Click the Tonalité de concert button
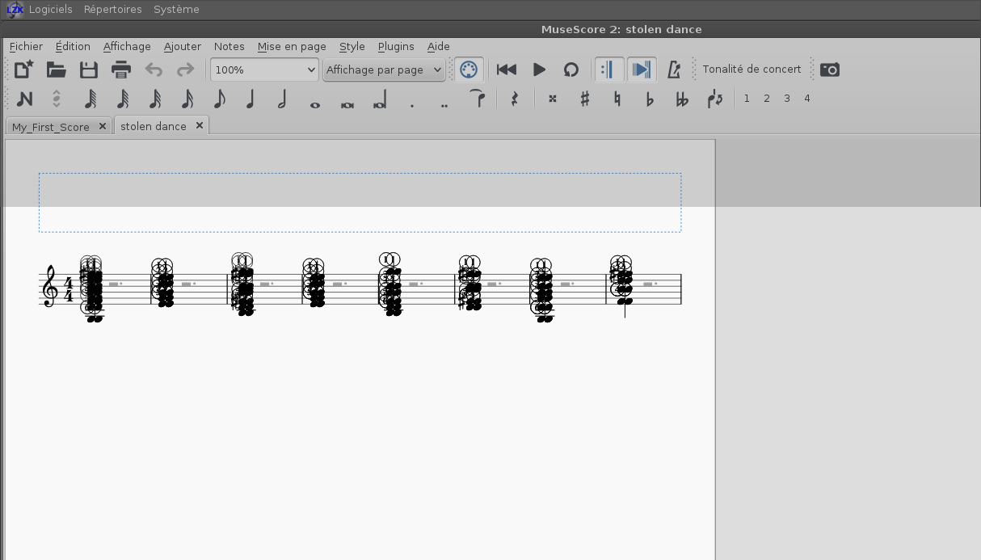This screenshot has width=981, height=560. [x=752, y=69]
